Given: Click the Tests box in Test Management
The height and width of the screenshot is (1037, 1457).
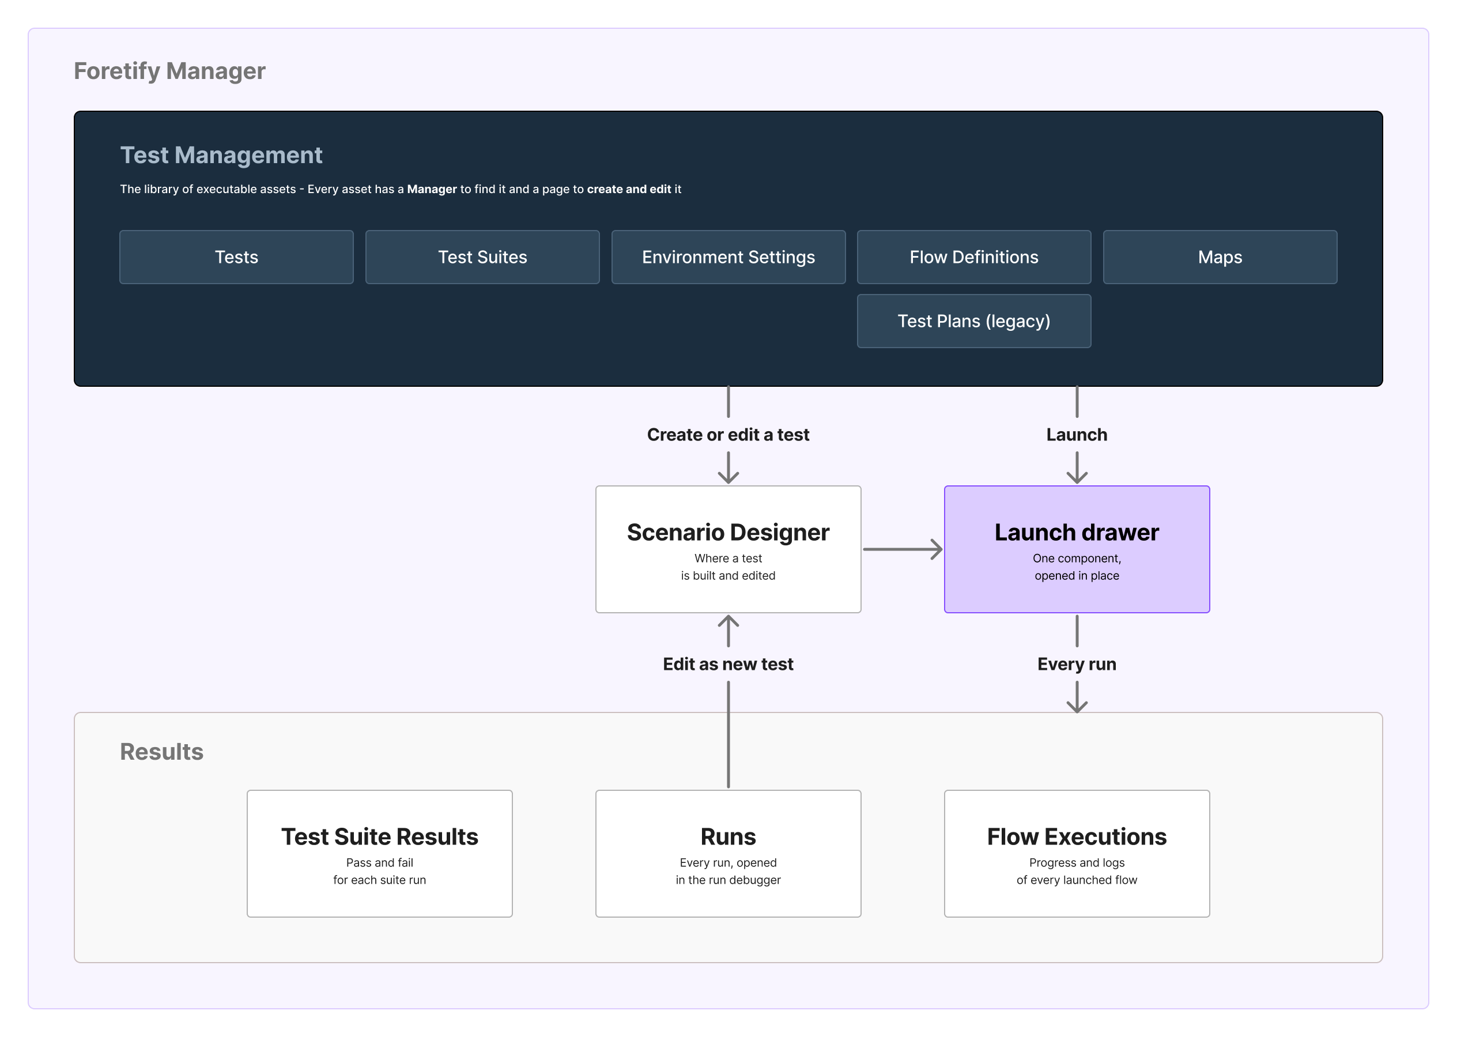Looking at the screenshot, I should tap(236, 257).
